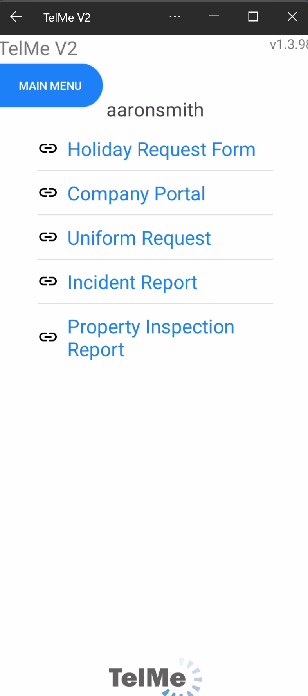Minimize the TelMe V2 window
Image resolution: width=308 pixels, height=696 pixels.
[214, 17]
